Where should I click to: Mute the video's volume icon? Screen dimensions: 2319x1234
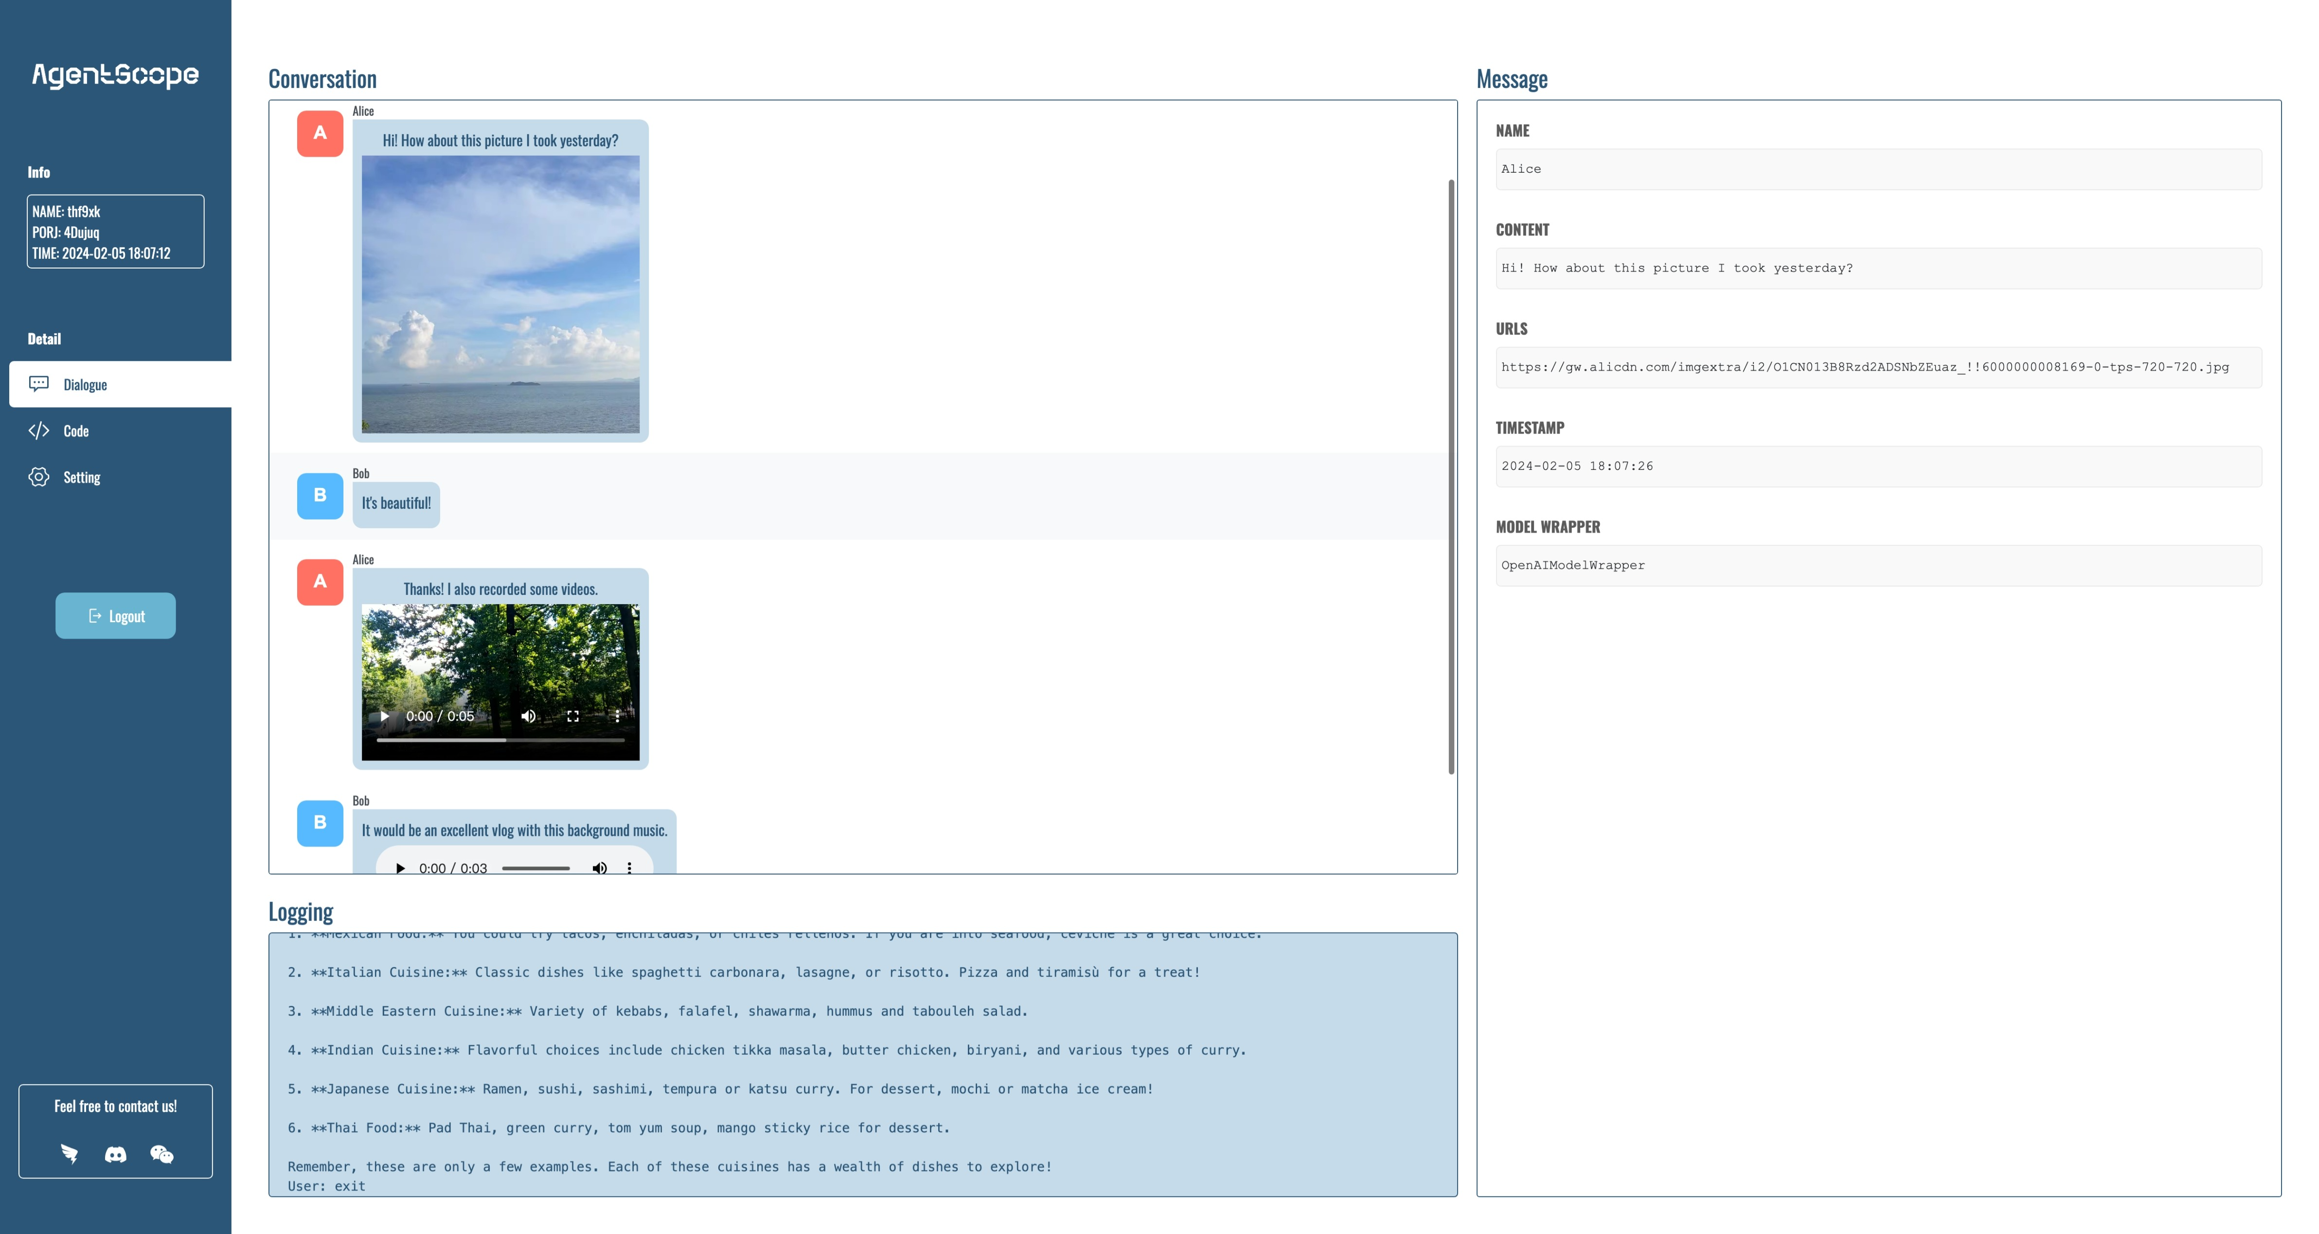point(528,716)
